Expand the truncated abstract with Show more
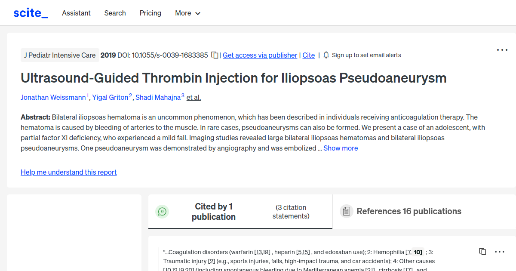The width and height of the screenshot is (516, 271). 340,148
